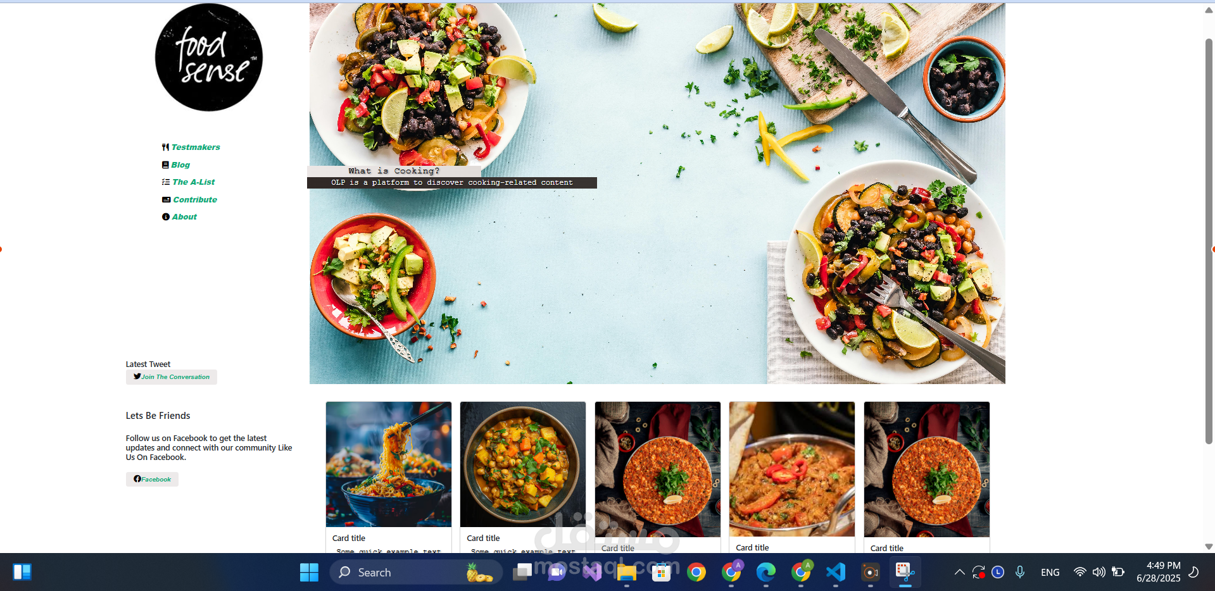Open the noodle bowl card image
This screenshot has width=1215, height=591.
point(389,464)
